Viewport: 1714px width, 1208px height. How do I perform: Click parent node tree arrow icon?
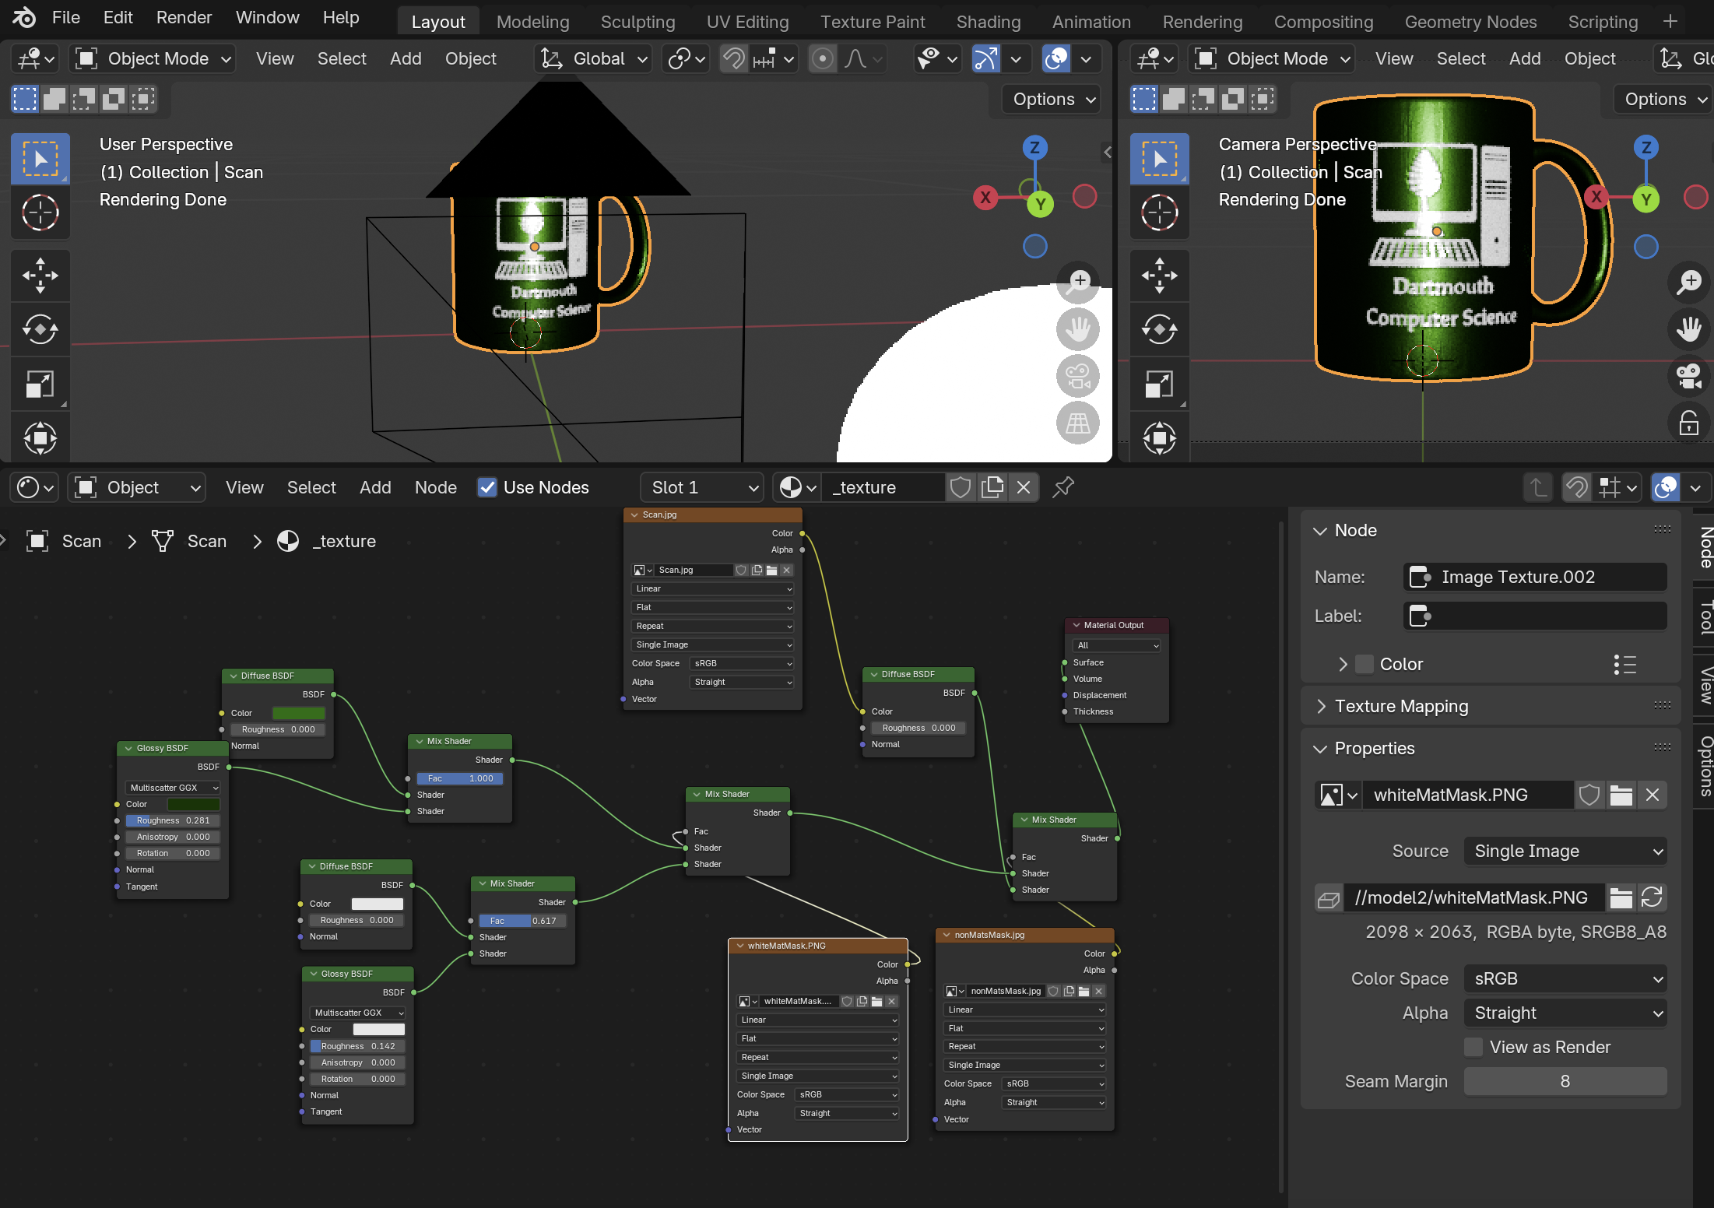(1538, 487)
